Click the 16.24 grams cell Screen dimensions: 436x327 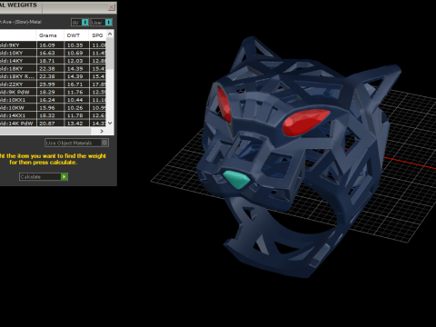(x=50, y=100)
